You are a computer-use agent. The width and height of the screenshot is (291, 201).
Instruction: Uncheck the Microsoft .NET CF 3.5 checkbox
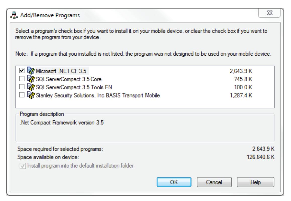pyautogui.click(x=22, y=71)
